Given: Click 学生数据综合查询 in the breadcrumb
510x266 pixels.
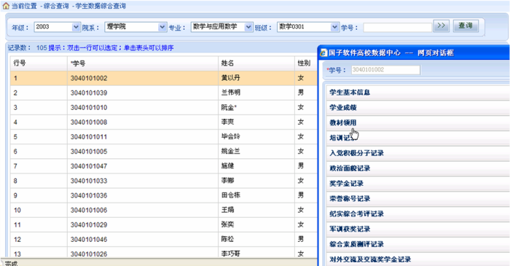Looking at the screenshot, I should tap(101, 6).
